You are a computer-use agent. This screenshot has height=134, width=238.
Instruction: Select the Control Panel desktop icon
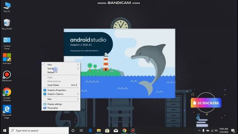point(7,43)
